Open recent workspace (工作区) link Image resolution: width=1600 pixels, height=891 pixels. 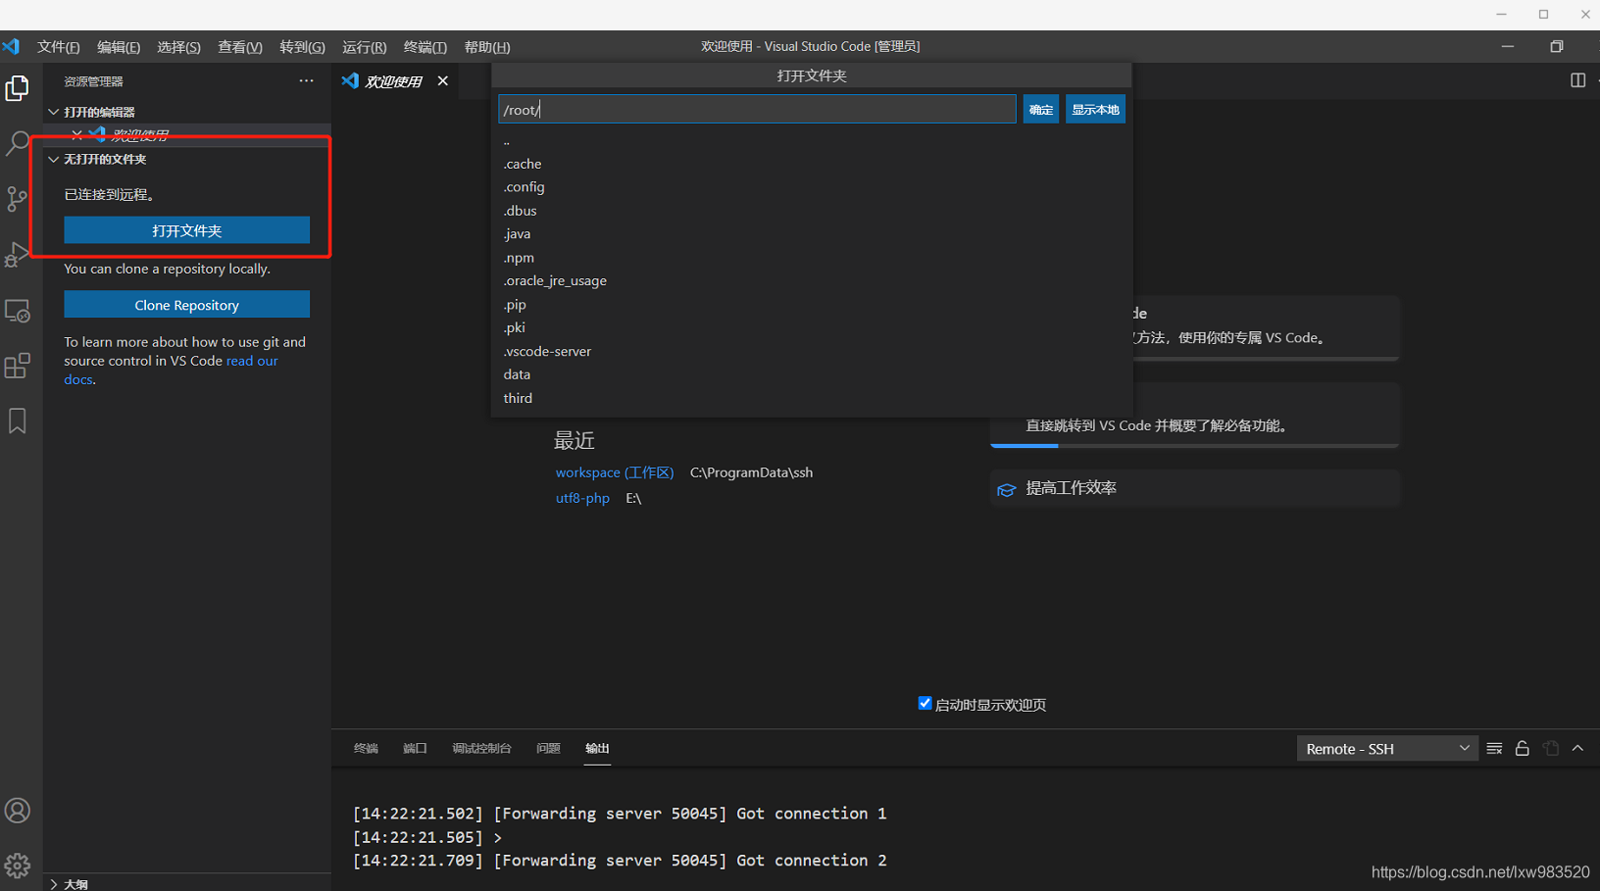click(x=615, y=472)
